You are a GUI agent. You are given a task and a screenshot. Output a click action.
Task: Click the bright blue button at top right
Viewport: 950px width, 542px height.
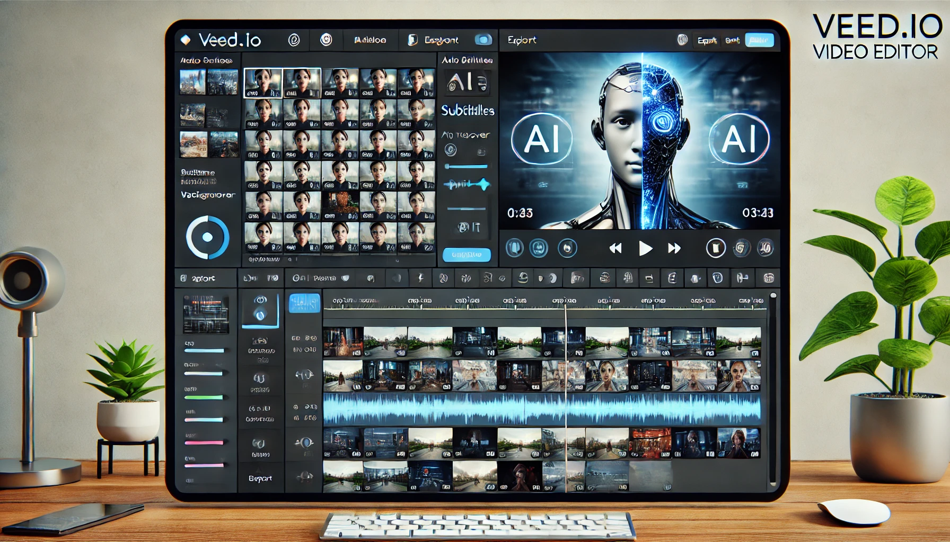pyautogui.click(x=759, y=40)
